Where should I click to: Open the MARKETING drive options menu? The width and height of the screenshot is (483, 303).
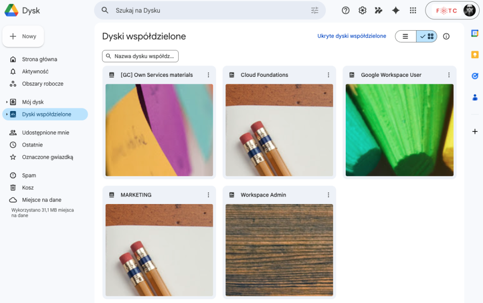tap(208, 195)
